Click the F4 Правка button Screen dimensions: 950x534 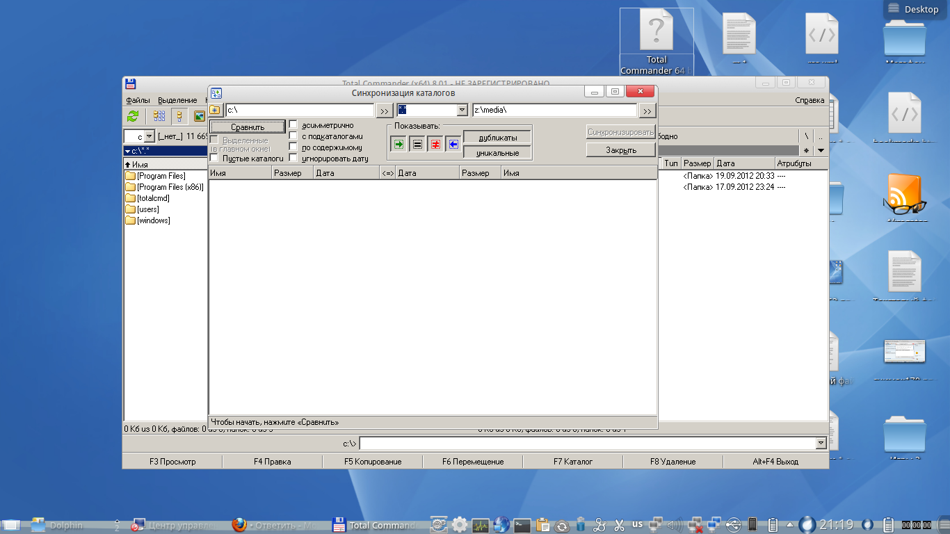tap(273, 462)
